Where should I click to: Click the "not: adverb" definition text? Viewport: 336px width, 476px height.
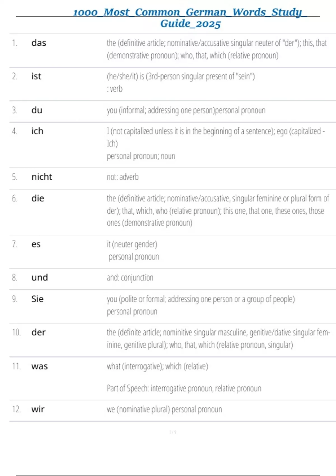click(123, 177)
